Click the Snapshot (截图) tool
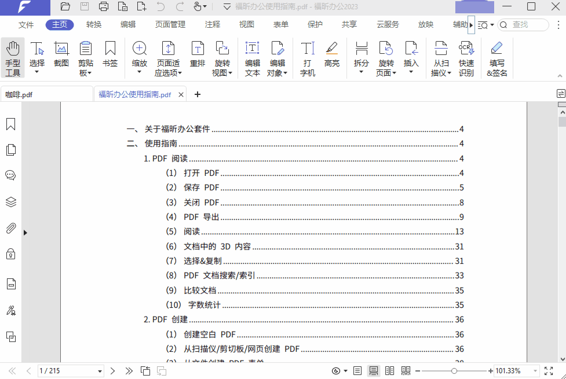The width and height of the screenshot is (566, 379). click(x=61, y=54)
